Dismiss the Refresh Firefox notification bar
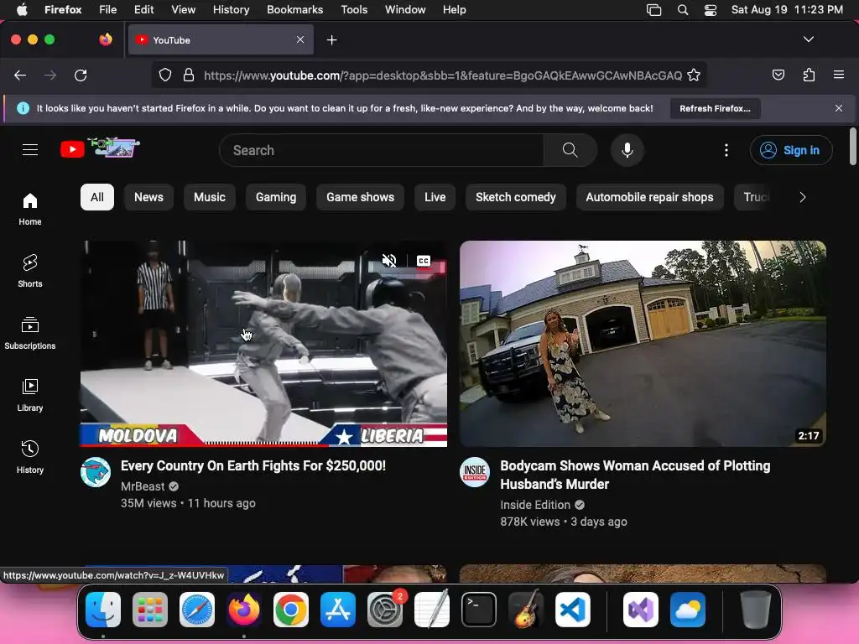Image resolution: width=859 pixels, height=644 pixels. pos(839,108)
